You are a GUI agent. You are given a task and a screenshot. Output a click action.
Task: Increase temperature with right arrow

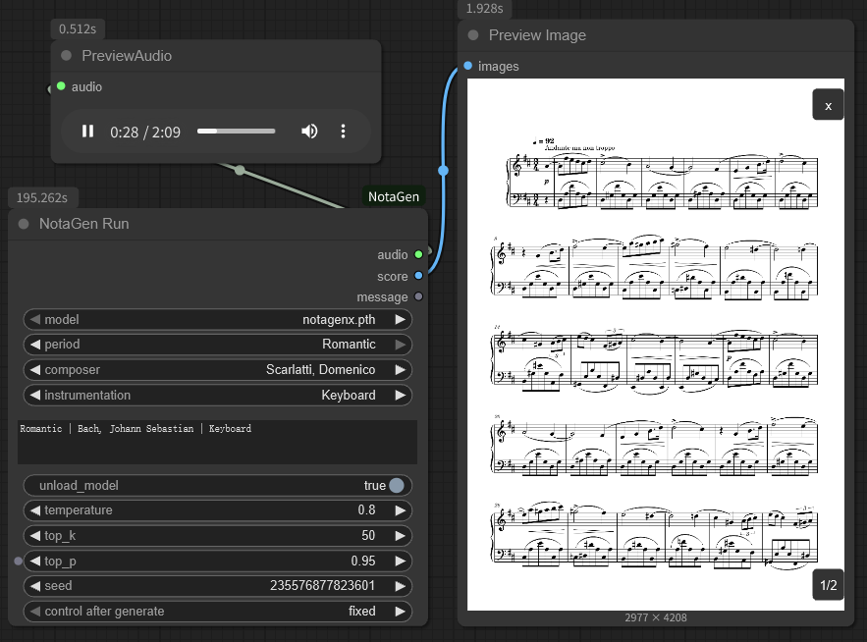[400, 510]
